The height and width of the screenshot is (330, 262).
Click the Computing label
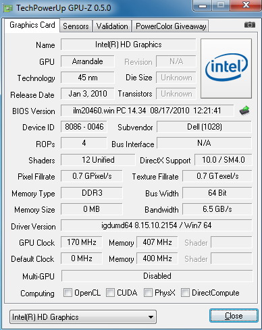coord(37,294)
